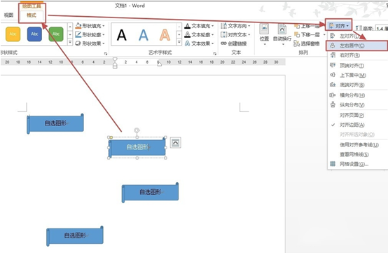Select 左右居中(C) align center
388x253 pixels.
click(x=358, y=46)
